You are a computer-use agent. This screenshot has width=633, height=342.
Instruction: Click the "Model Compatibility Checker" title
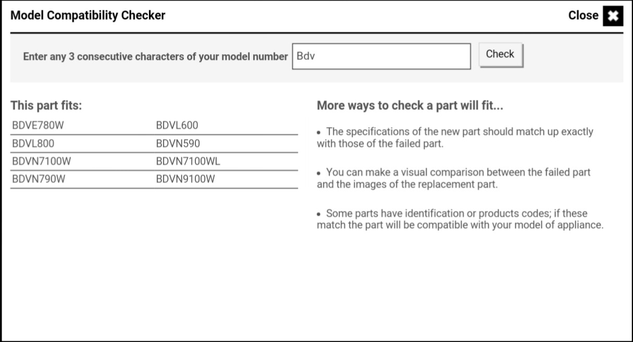(x=88, y=16)
